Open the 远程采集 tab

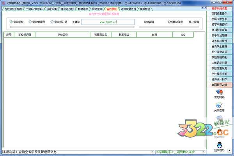coord(51,9)
